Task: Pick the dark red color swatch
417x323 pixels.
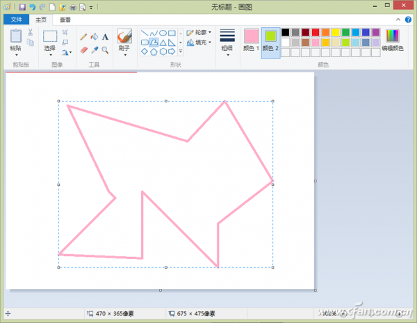Action: pyautogui.click(x=305, y=33)
